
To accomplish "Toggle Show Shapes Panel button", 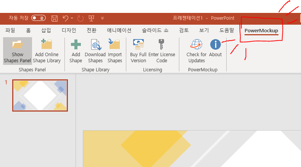I will tap(18, 51).
